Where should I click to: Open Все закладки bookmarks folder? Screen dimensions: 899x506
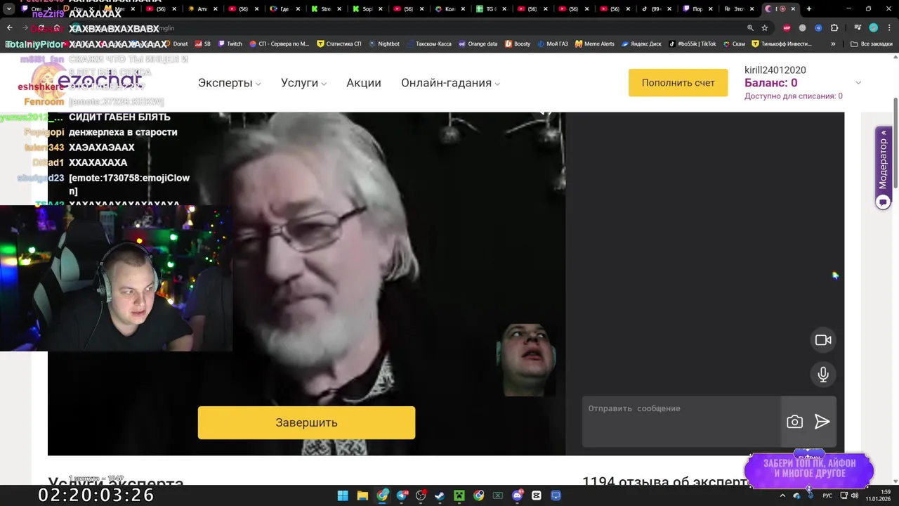point(871,44)
